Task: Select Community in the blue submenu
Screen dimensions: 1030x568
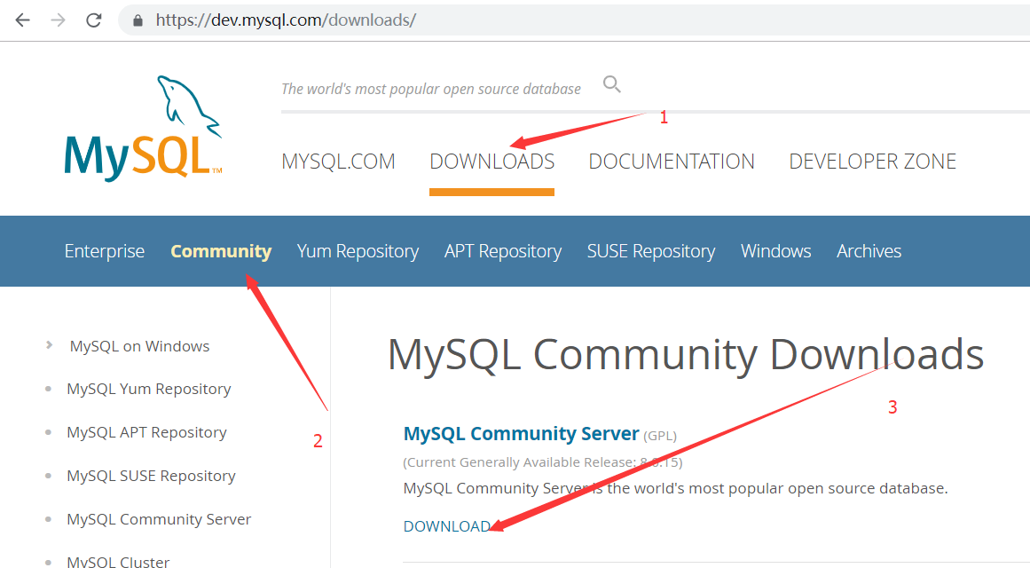Action: tap(221, 251)
